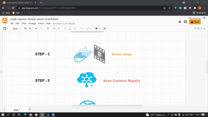Add a new page with plus
208x117 pixels.
point(30,110)
